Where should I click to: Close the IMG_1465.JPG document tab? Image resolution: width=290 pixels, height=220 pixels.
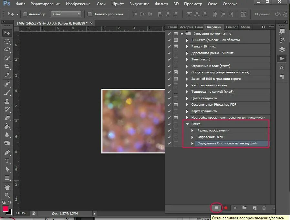point(91,23)
